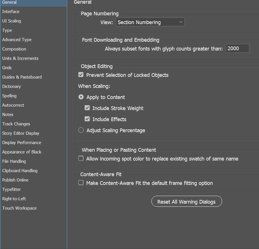The height and width of the screenshot is (249, 259).
Task: Click the glyph count input field
Action: pos(237,48)
